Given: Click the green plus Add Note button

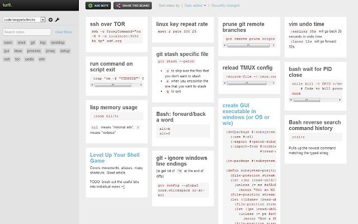Looking at the screenshot, I should 98,6.
